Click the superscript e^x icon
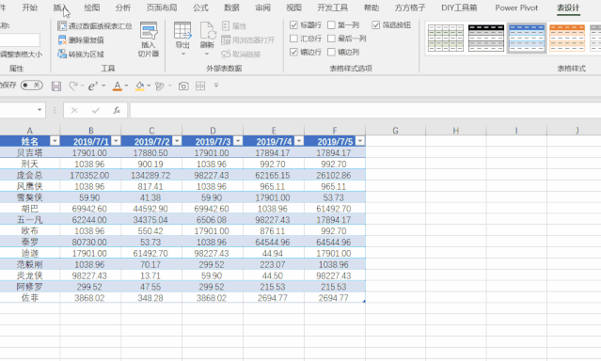 [93, 86]
